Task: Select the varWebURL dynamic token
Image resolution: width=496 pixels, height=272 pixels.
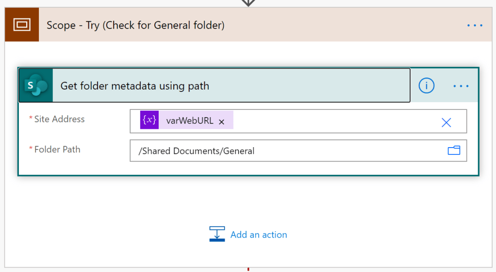Action: pyautogui.click(x=189, y=121)
